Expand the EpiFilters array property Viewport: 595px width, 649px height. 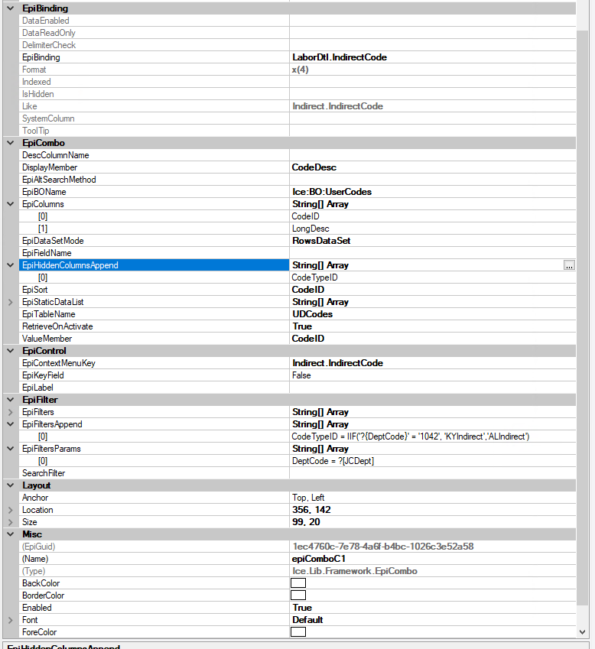click(10, 412)
